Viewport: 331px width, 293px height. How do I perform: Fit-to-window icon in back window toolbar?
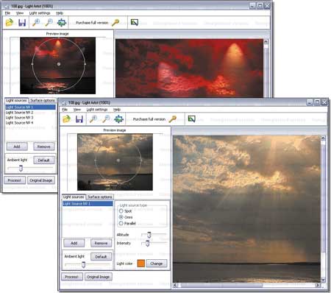point(62,23)
